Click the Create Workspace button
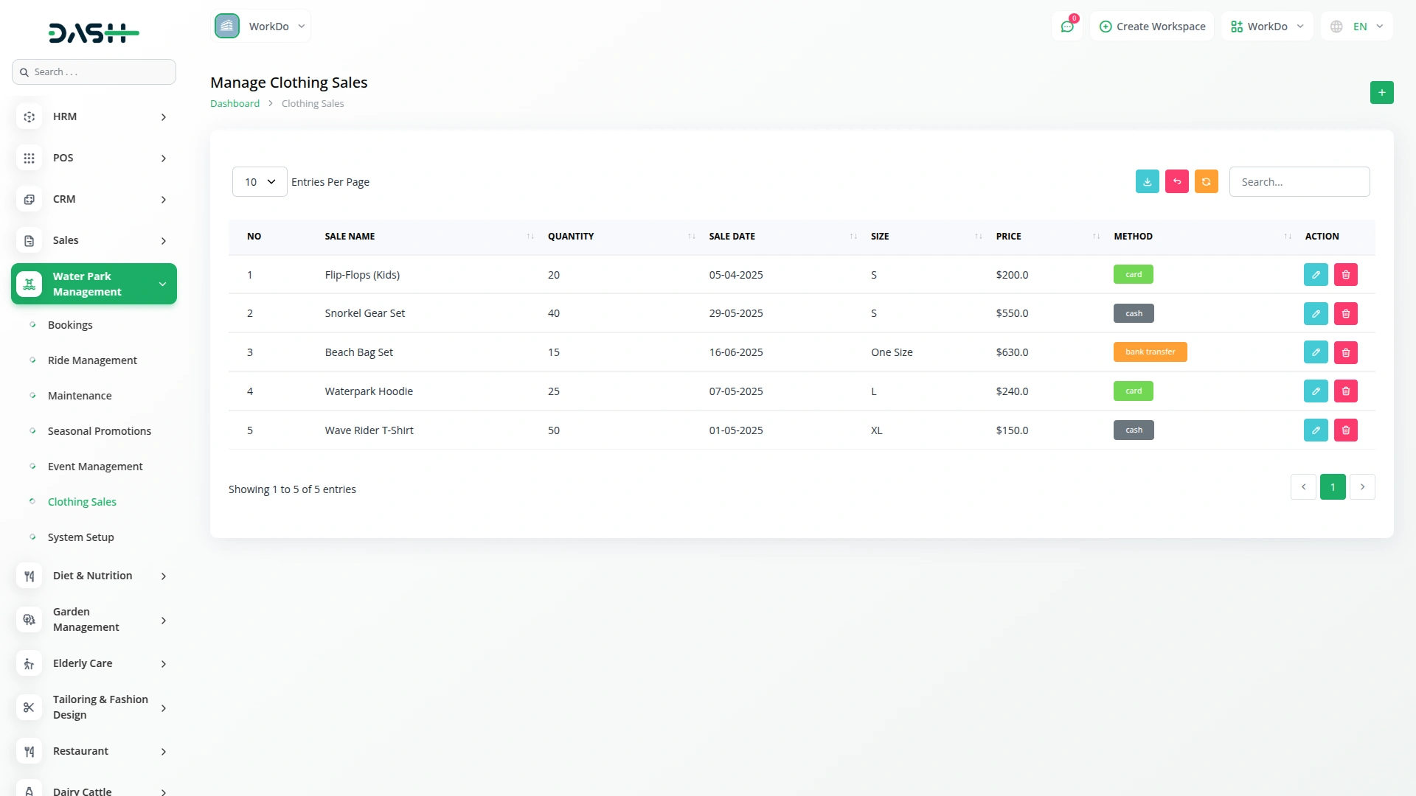 click(1152, 27)
